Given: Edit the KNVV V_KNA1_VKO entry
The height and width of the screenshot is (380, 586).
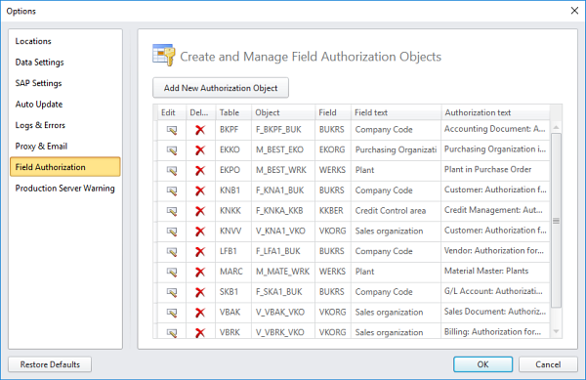Looking at the screenshot, I should 172,232.
